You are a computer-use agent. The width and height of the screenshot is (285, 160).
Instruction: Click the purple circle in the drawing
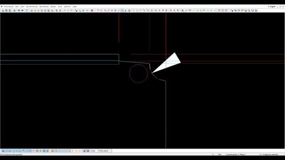tap(138, 73)
